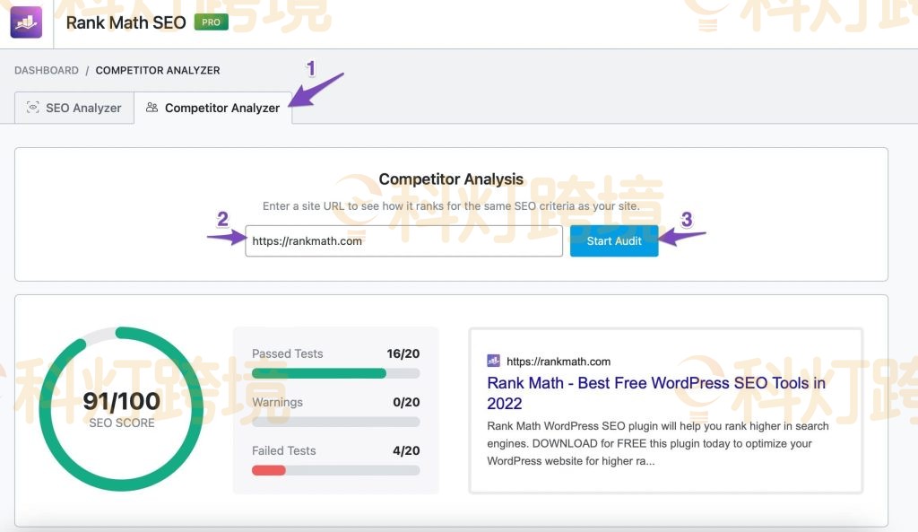The height and width of the screenshot is (532, 918).
Task: Click the COMPETITOR ANALYZER breadcrumb text
Action: click(158, 70)
